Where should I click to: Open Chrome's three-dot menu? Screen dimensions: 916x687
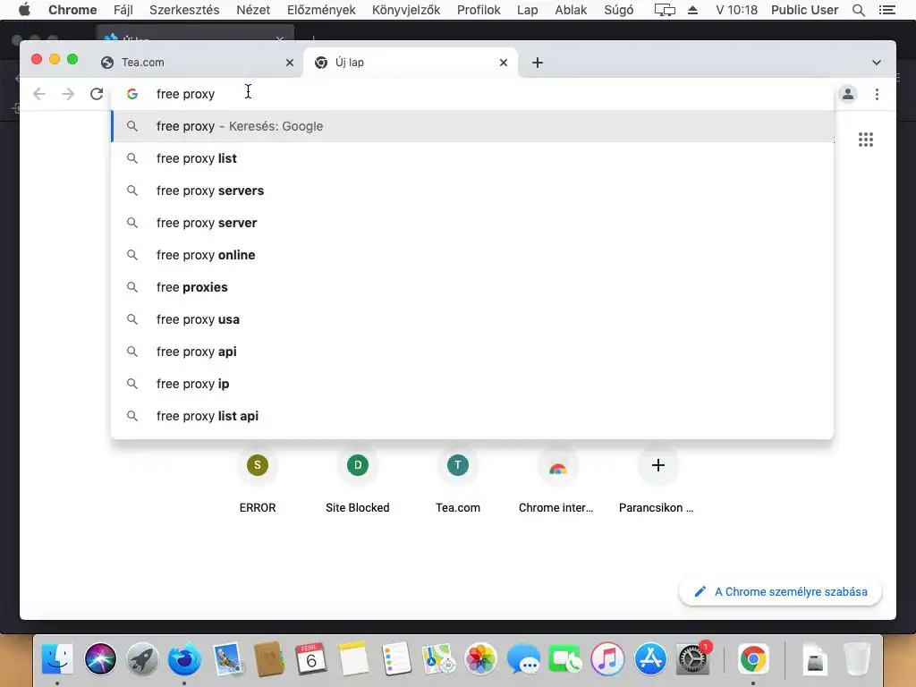click(877, 94)
